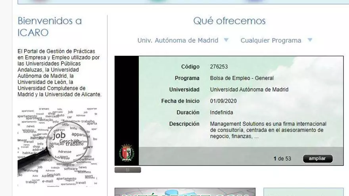
Task: Click the light green panel at bottom right
Action: tap(303, 192)
